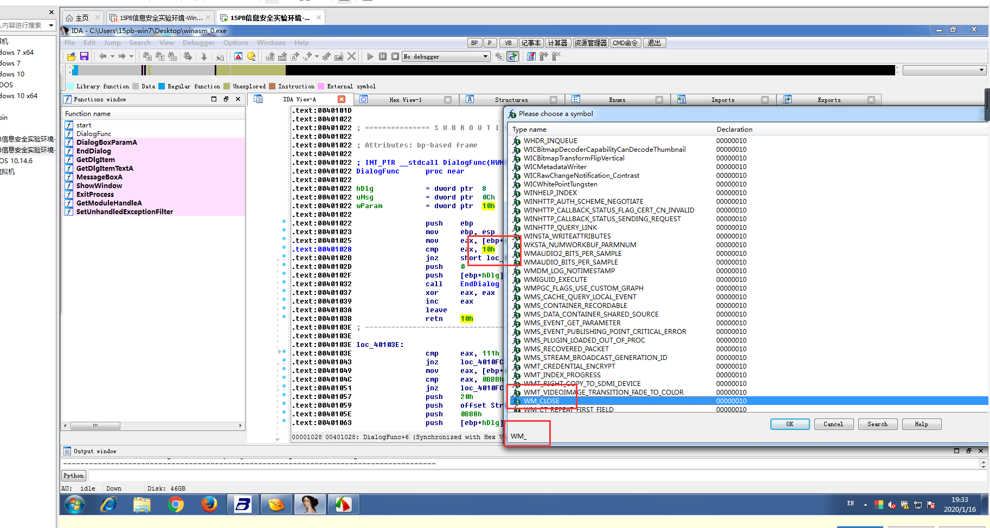Open the search content dropdown in sidebar
Screen dimensions: 990x528
51,25
